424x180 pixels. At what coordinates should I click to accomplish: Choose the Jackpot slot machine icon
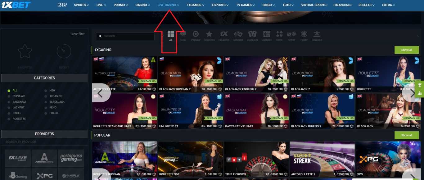267,34
